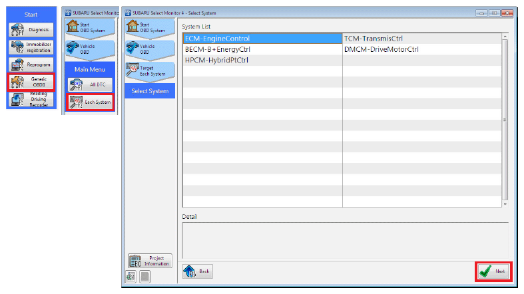The width and height of the screenshot is (524, 294).
Task: Choose BECM-B+EnergyCtrl from the list
Action: [x=262, y=49]
